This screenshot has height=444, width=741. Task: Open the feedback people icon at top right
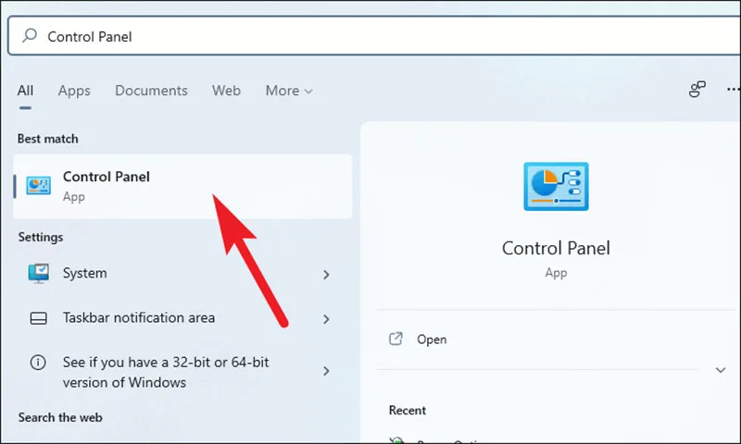(x=697, y=89)
